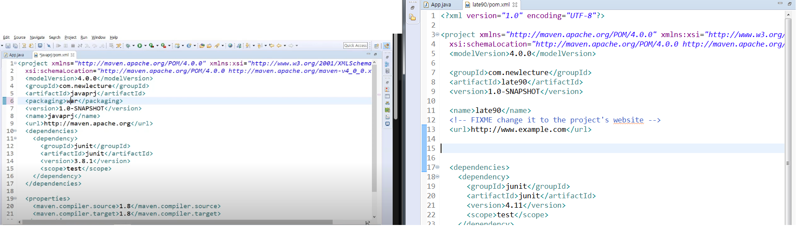Click the Package Explorer icon in right window trim
Image resolution: width=797 pixels, height=228 pixels.
(x=413, y=17)
